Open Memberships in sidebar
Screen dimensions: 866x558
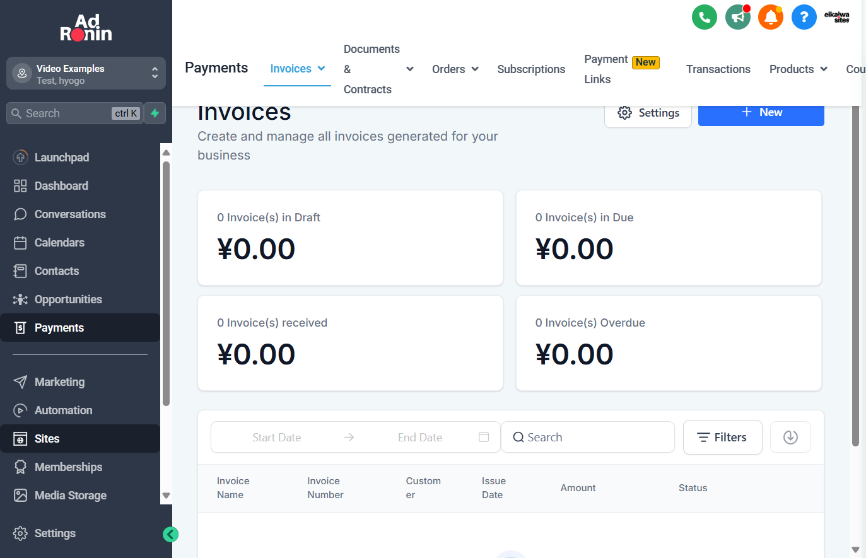[x=80, y=467]
